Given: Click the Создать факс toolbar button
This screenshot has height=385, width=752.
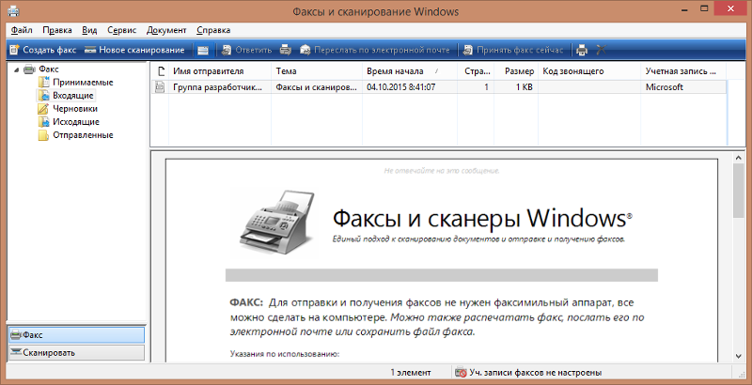Looking at the screenshot, I should click(x=41, y=49).
